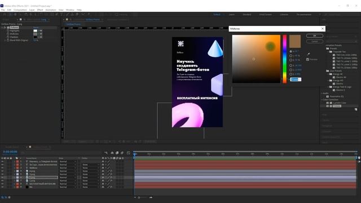
Task: Click the stopwatch next to Midtones property
Action: (8, 34)
